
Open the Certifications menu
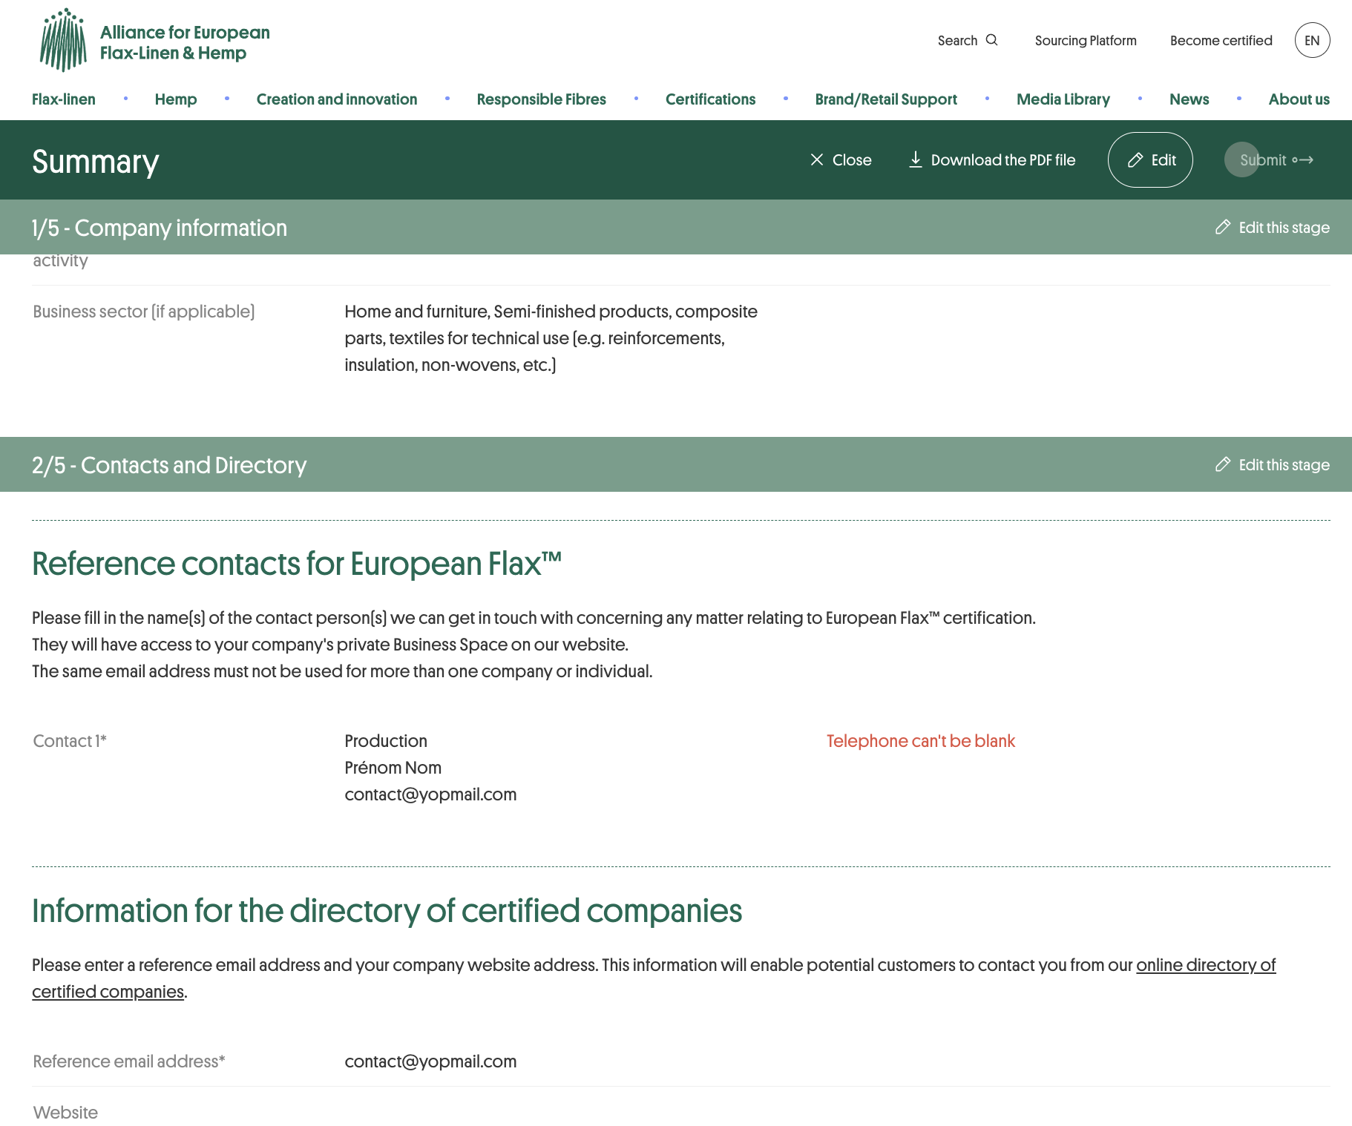pos(710,99)
